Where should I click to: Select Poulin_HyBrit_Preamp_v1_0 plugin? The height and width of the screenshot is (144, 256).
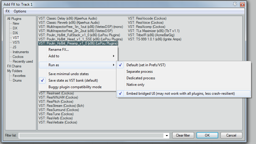(78, 43)
